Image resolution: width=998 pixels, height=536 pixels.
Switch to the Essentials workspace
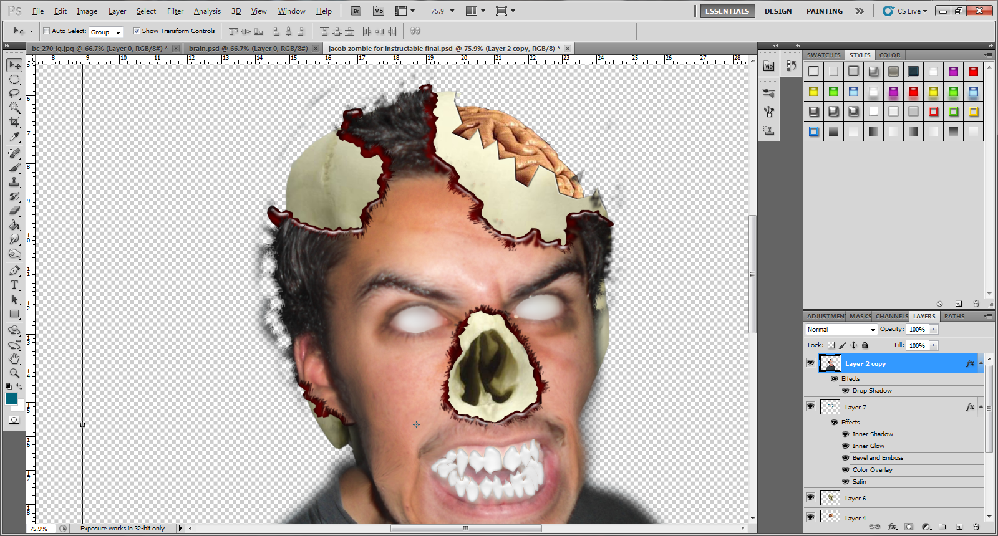pos(727,11)
